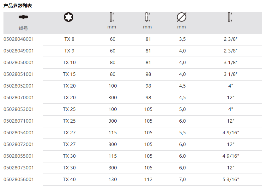Select the 130 mm blade length value
Viewport: 266px width, 195px height.
[x=112, y=180]
